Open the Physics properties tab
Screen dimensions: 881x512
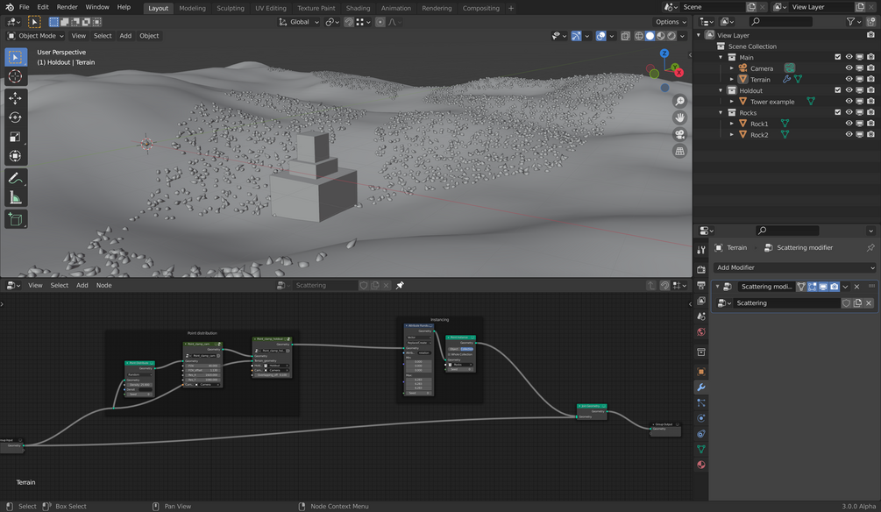point(701,418)
